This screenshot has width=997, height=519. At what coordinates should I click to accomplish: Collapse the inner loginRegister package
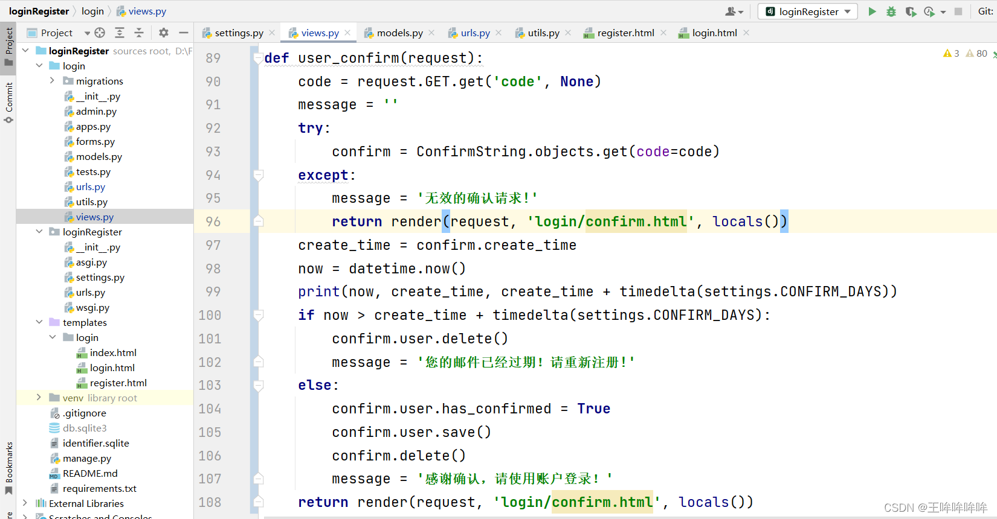coord(39,232)
